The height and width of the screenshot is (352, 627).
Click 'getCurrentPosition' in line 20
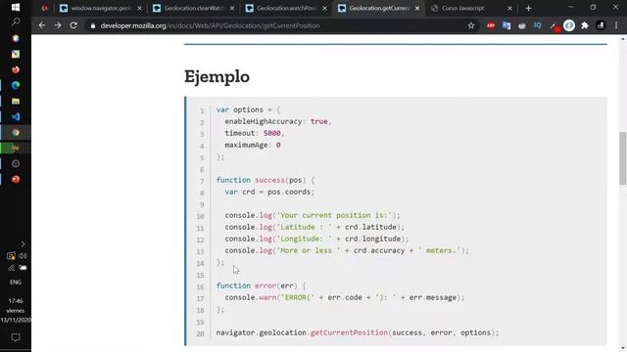[x=349, y=332]
